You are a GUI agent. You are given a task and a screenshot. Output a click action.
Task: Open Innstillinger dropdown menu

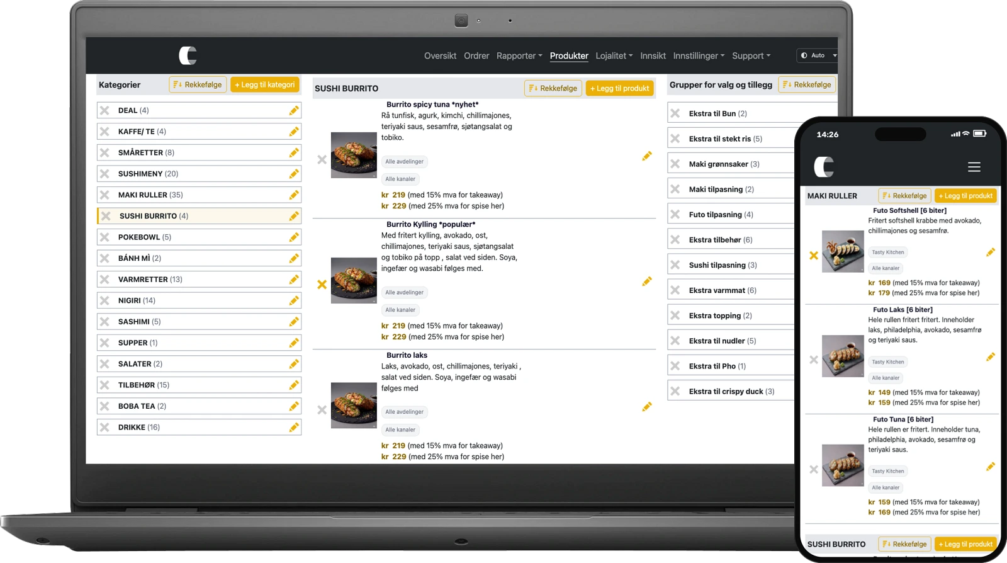point(699,56)
